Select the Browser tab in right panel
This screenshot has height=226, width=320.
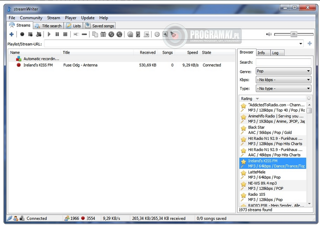click(x=247, y=52)
